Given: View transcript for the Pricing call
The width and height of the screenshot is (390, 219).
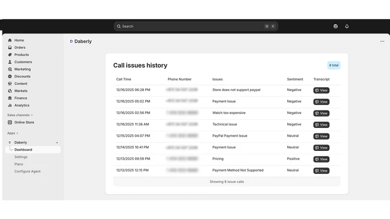Looking at the screenshot, I should [321, 159].
